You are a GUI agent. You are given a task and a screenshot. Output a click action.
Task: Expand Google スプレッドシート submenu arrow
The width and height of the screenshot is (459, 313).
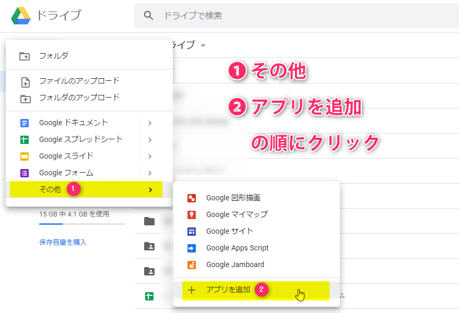point(150,140)
